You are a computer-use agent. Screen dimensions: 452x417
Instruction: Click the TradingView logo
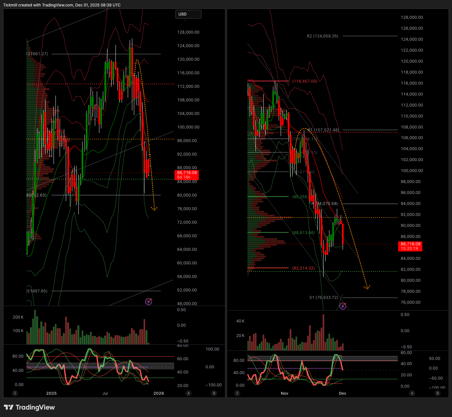click(x=29, y=407)
